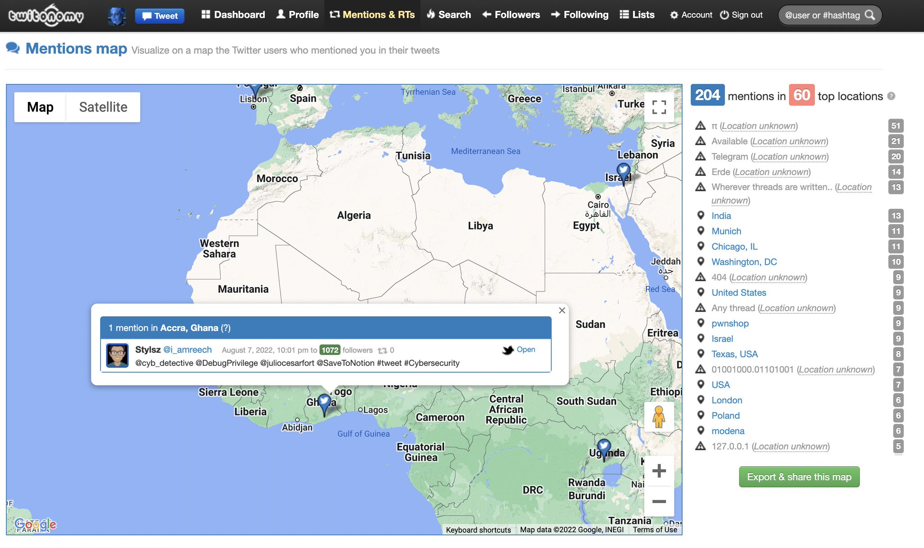Click Export & share this map

pos(799,477)
